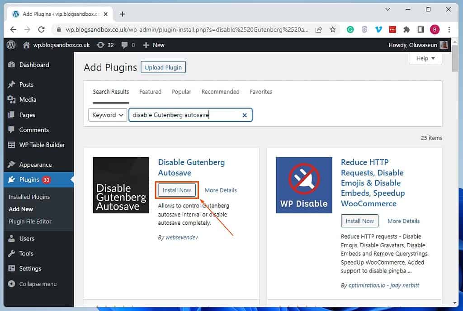Open the tab search chevron in title bar
The height and width of the screenshot is (311, 463).
(x=387, y=9)
